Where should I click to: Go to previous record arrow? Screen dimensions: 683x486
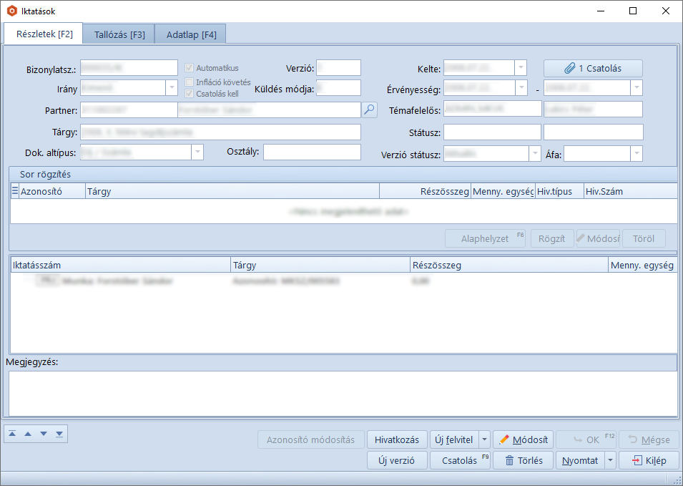[28, 434]
